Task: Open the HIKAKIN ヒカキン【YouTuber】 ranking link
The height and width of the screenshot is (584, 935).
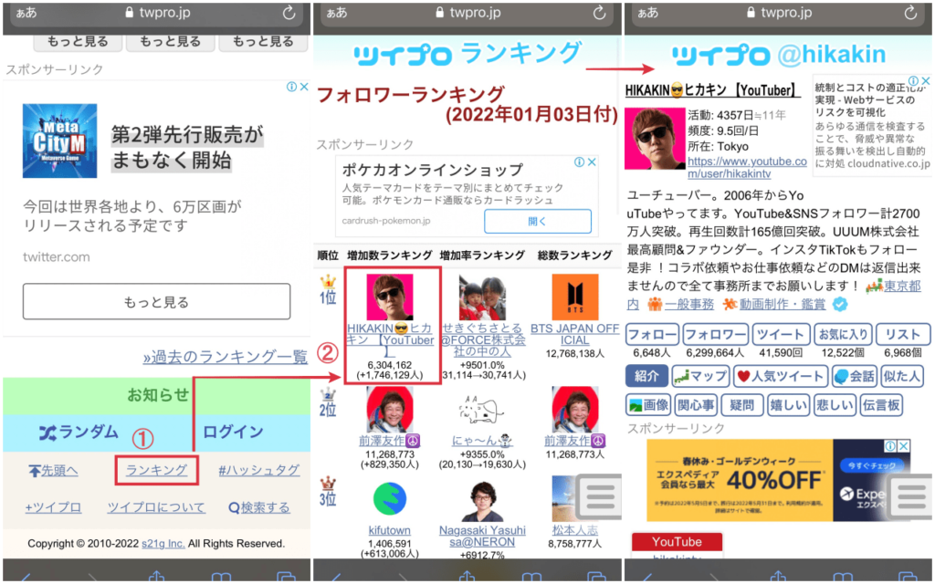Action: point(391,340)
